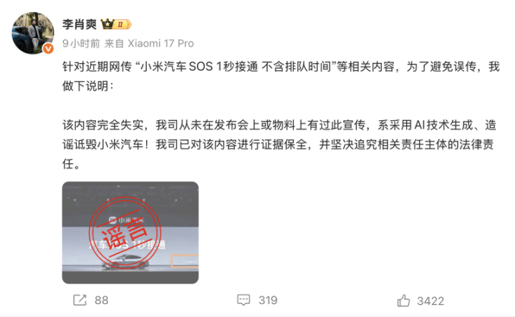
Task: Click the orange outlined box in image
Action: (x=185, y=261)
